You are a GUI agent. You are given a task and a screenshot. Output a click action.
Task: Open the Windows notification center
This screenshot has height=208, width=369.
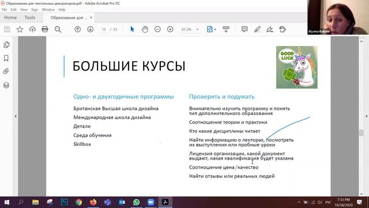tap(359, 202)
